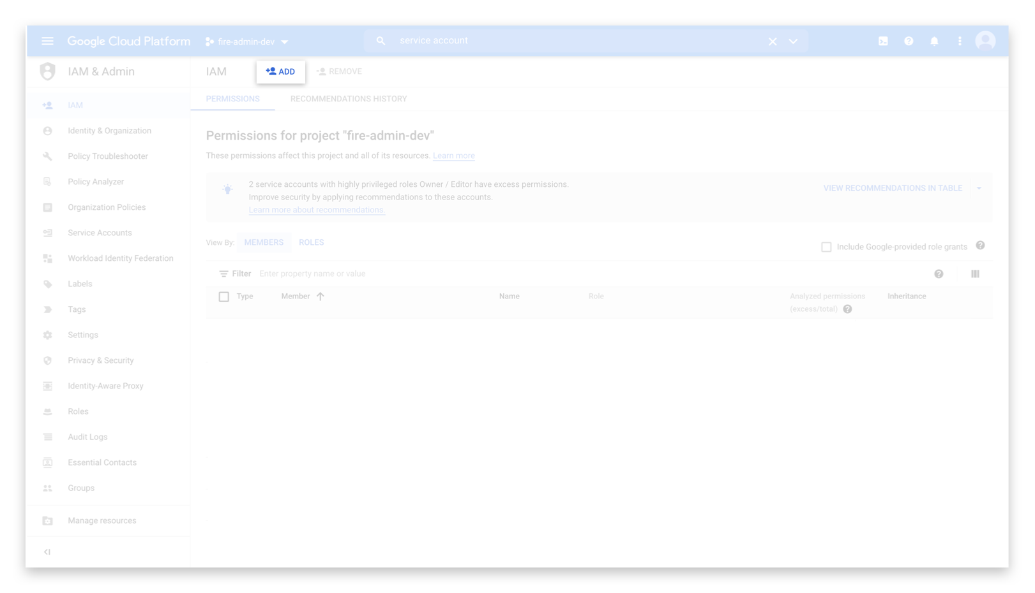Click the Tags icon in sidebar
The height and width of the screenshot is (593, 1035).
coord(47,309)
